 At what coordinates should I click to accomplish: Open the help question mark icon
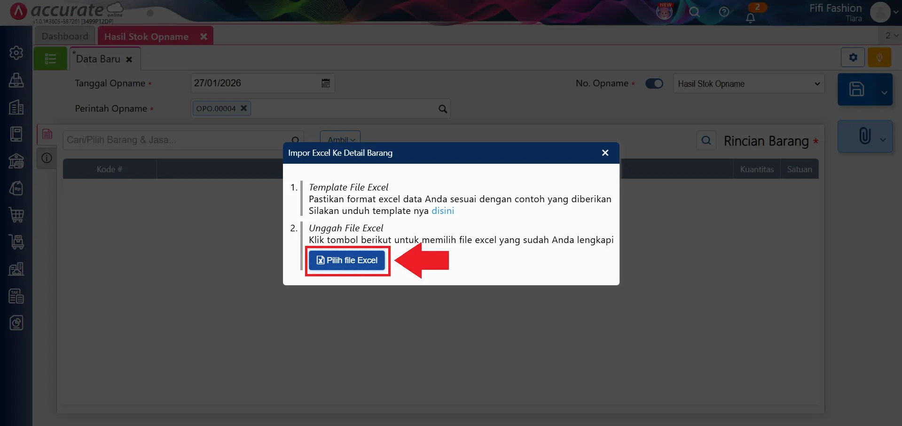coord(724,12)
